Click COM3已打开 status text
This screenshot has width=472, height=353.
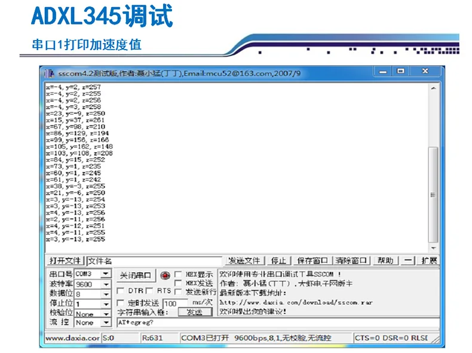click(205, 338)
